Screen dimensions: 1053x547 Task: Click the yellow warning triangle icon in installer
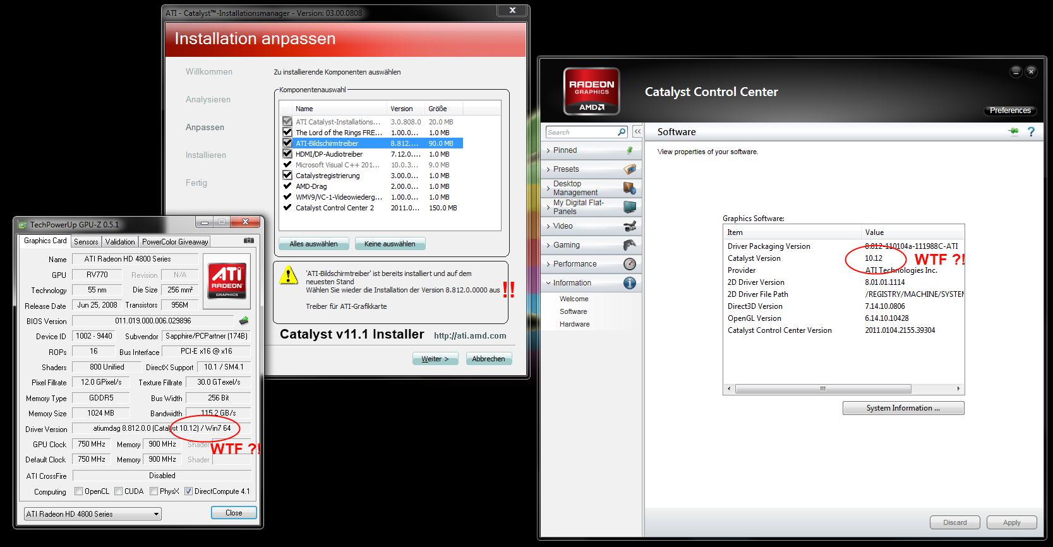(x=289, y=275)
